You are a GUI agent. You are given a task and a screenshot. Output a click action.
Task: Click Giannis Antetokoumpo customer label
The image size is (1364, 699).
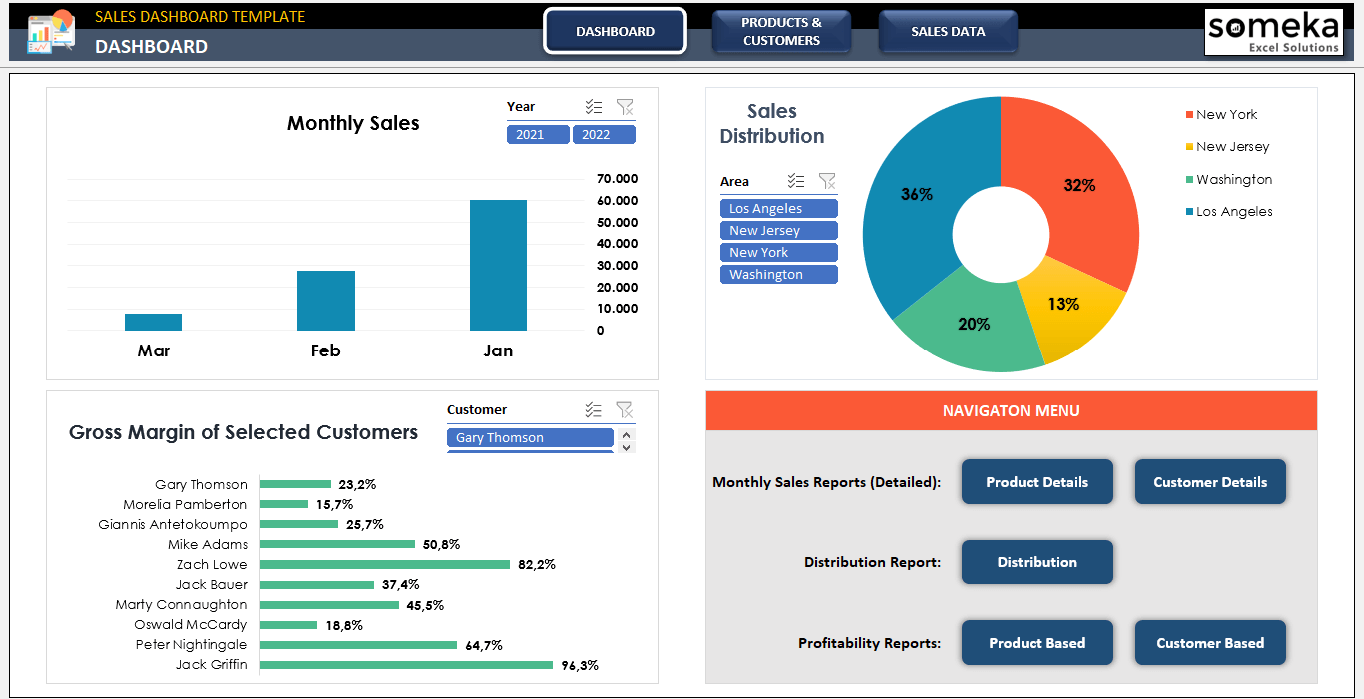tap(173, 524)
